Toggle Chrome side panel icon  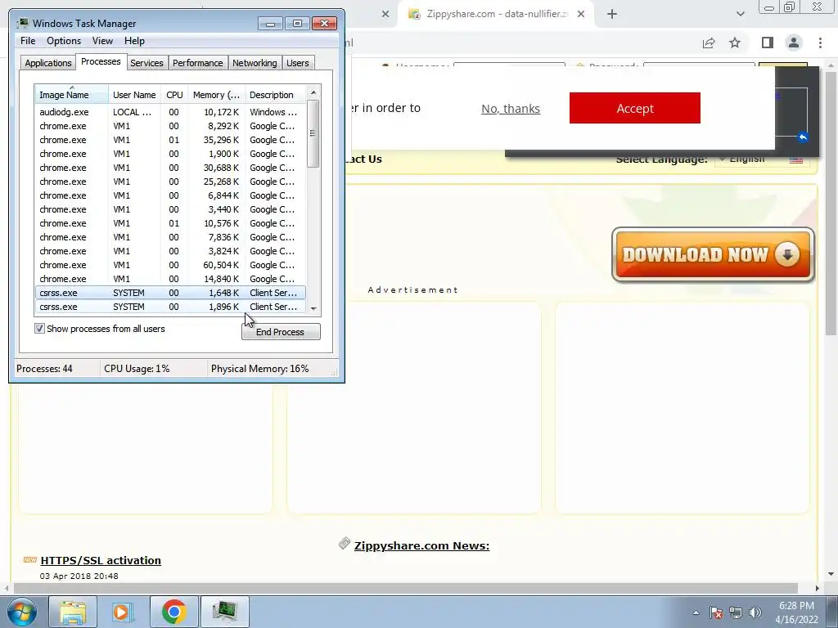tap(768, 43)
